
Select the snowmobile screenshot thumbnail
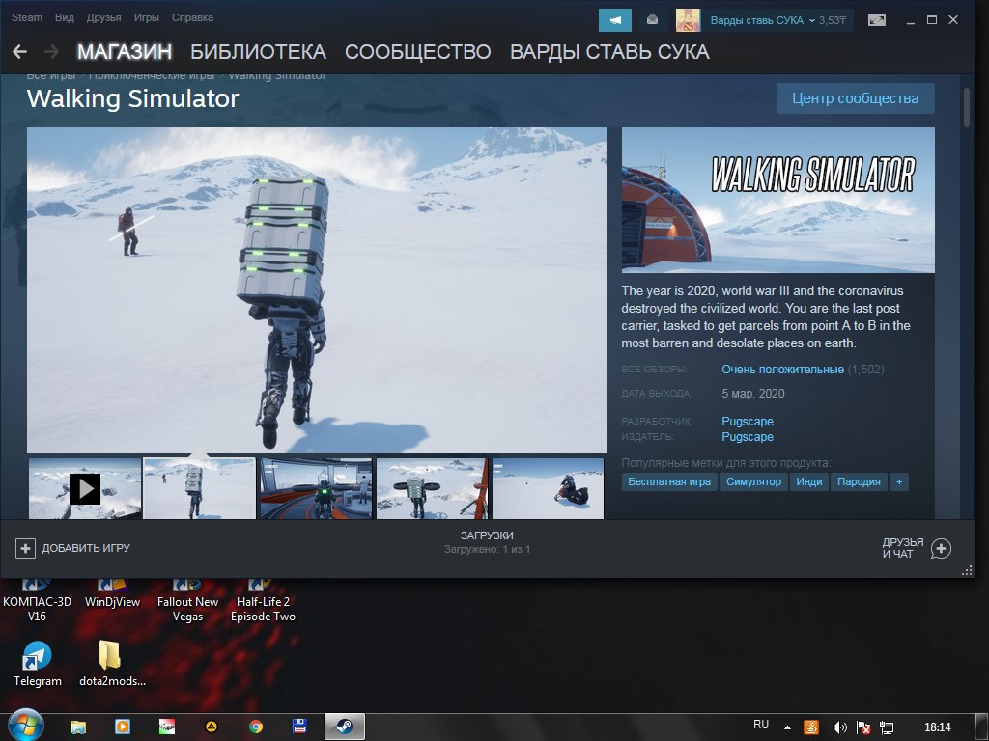(x=549, y=489)
